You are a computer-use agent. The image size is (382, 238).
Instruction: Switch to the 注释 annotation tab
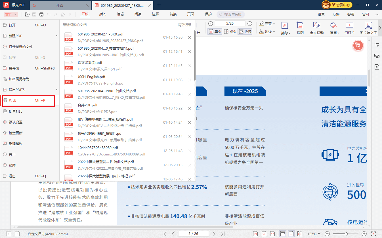(x=155, y=14)
